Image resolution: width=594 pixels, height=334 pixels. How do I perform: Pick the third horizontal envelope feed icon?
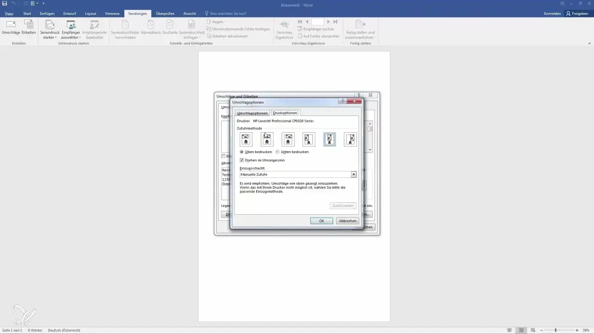click(288, 139)
